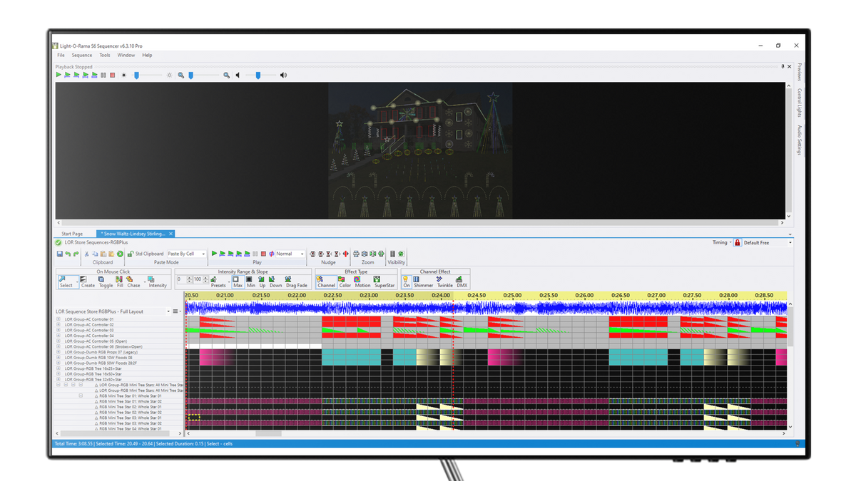Click the Undo arrow icon
This screenshot has height=481, width=856.
tap(68, 254)
